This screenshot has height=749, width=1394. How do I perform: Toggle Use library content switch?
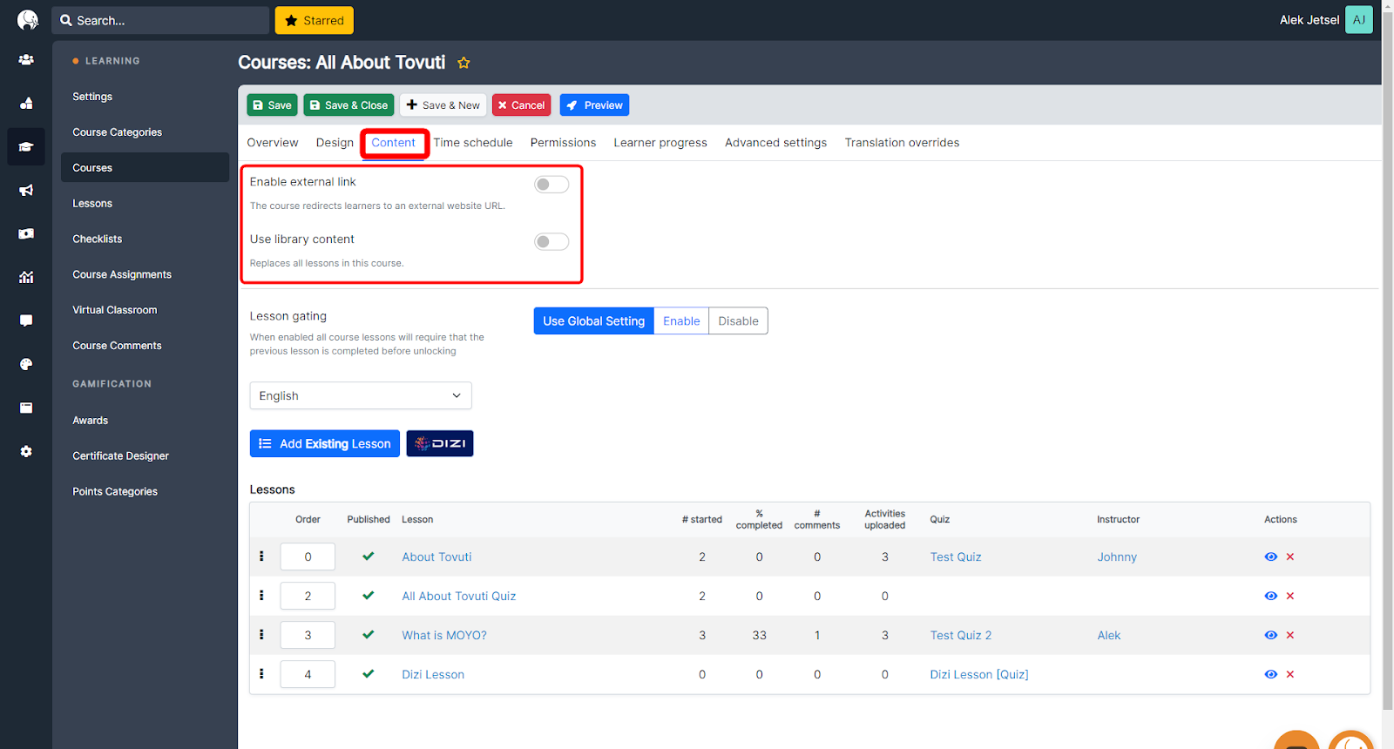click(x=552, y=241)
